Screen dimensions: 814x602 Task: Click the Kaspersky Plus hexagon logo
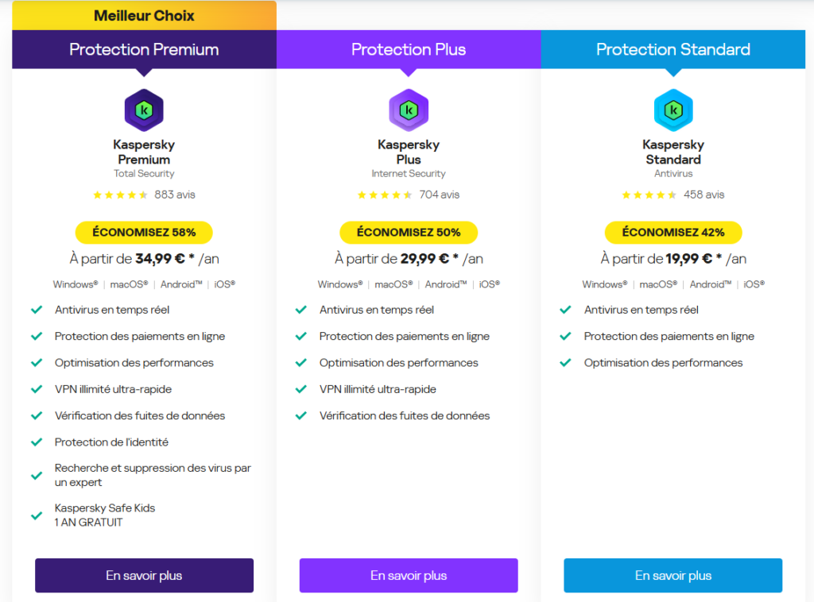[409, 110]
